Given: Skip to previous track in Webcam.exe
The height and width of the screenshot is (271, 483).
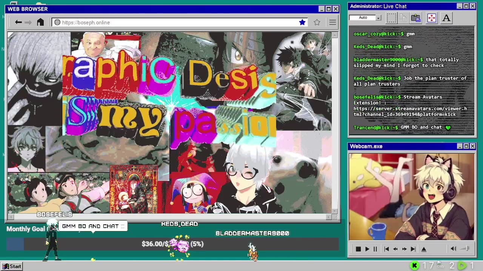Looking at the screenshot, I should point(386,249).
